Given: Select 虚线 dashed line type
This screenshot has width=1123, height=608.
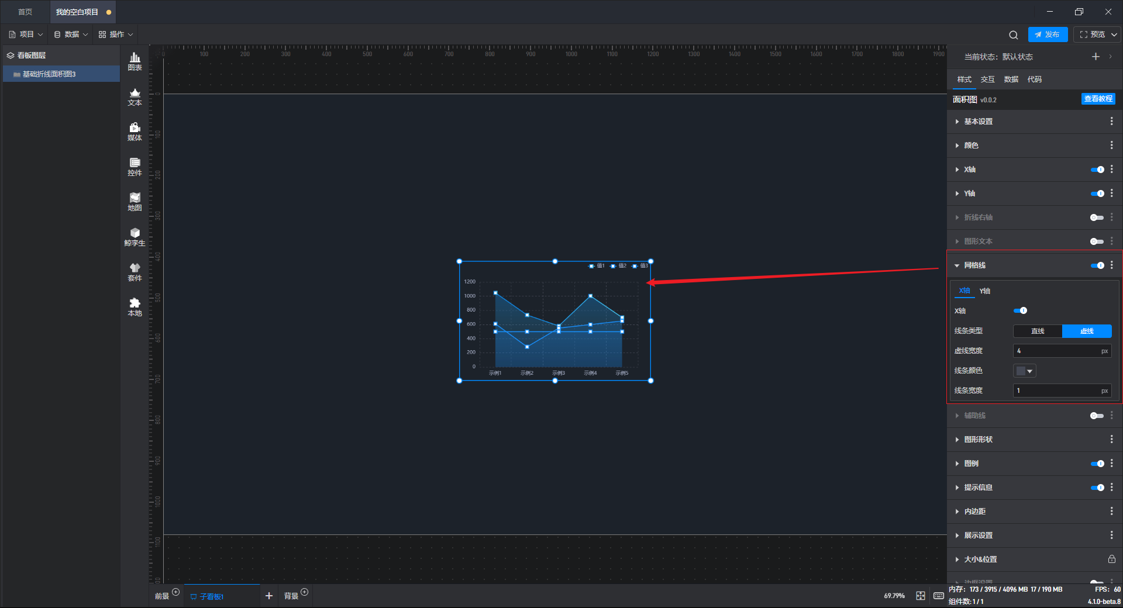Looking at the screenshot, I should (x=1087, y=331).
